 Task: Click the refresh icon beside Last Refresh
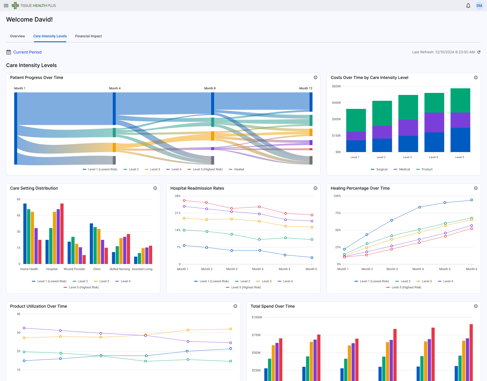(479, 52)
